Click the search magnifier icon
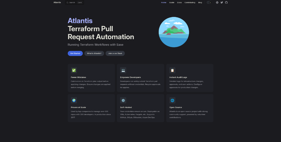 [67, 2]
